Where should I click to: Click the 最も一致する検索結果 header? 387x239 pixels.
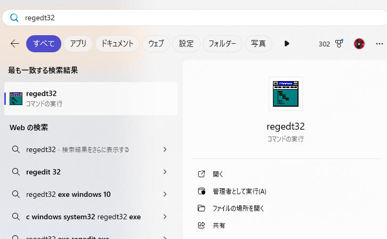43,70
